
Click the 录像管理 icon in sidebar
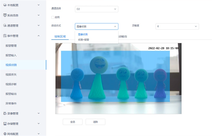5,113
